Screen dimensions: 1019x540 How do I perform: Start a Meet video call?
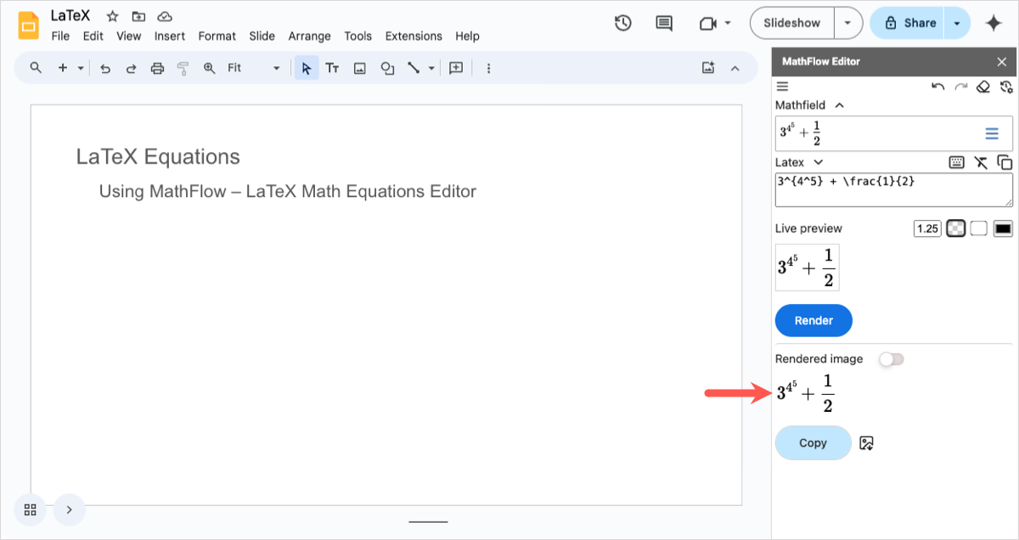coord(708,24)
